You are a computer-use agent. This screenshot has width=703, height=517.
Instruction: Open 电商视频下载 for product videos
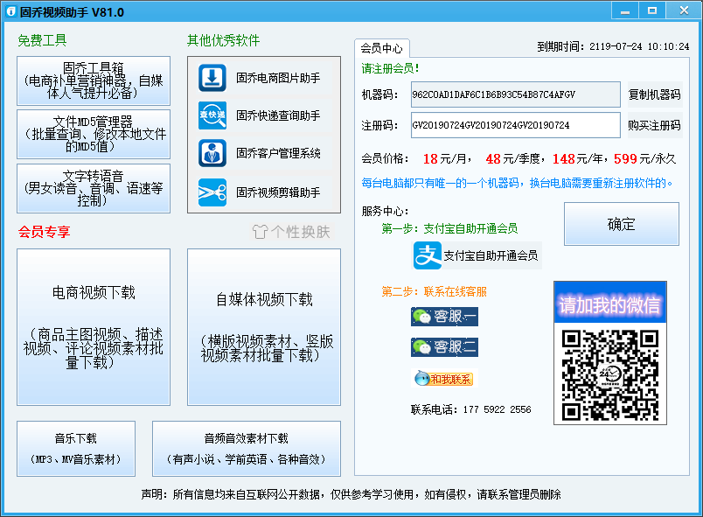click(94, 326)
